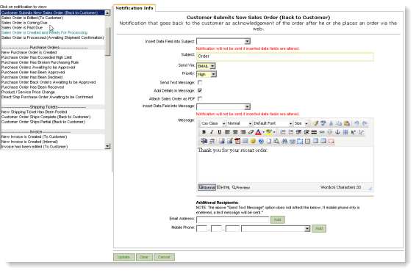Expand the Priority dropdown
This screenshot has width=416, height=273.
pos(207,74)
